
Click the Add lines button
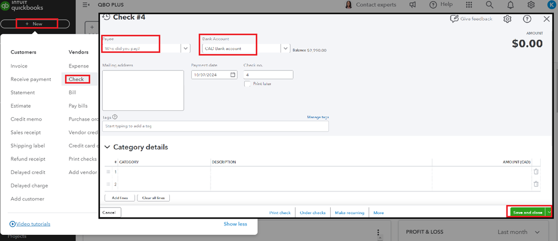(120, 197)
